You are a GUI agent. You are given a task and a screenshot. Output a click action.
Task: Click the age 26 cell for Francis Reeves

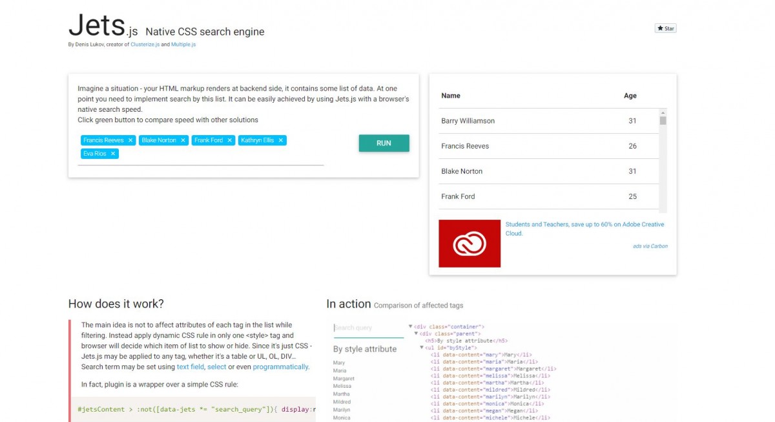tap(632, 146)
